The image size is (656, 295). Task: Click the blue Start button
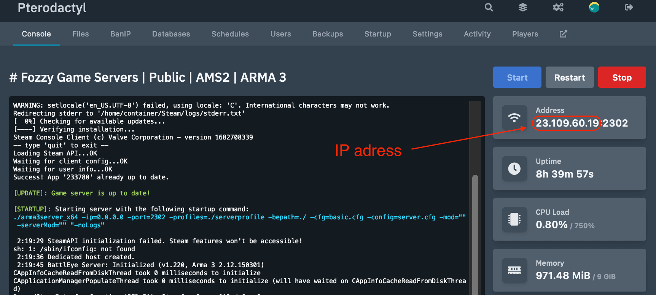pos(517,77)
